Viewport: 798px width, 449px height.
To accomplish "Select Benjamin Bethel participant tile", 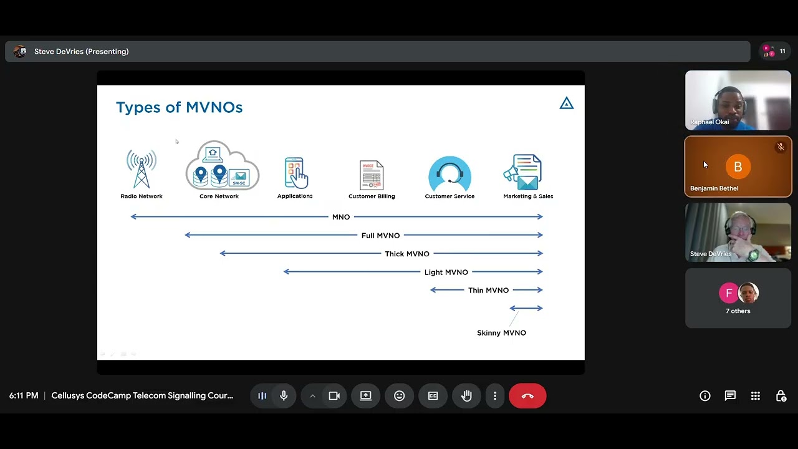I will tap(738, 167).
